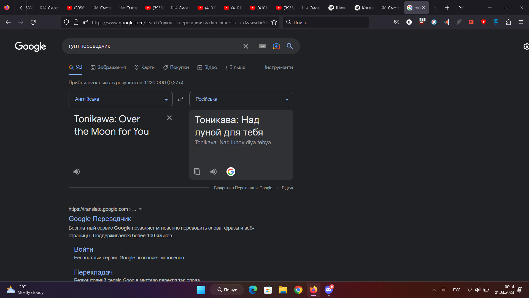Open Firefox extensions puzzle icon
This screenshot has width=529, height=298.
pyautogui.click(x=508, y=22)
